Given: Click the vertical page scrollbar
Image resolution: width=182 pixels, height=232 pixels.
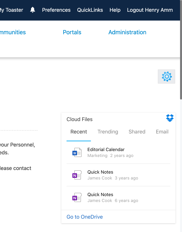Looking at the screenshot, I should pos(181,50).
